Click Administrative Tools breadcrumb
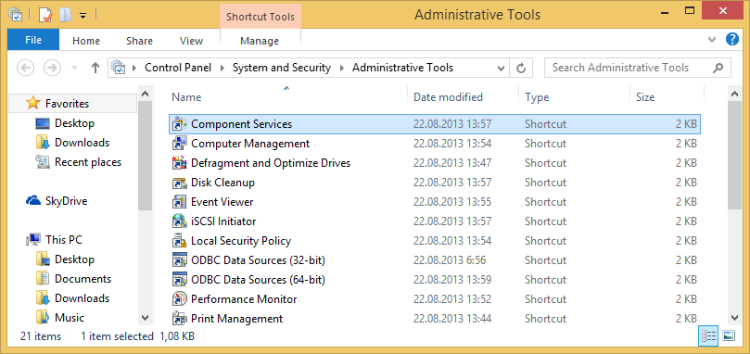750x354 pixels. tap(402, 68)
